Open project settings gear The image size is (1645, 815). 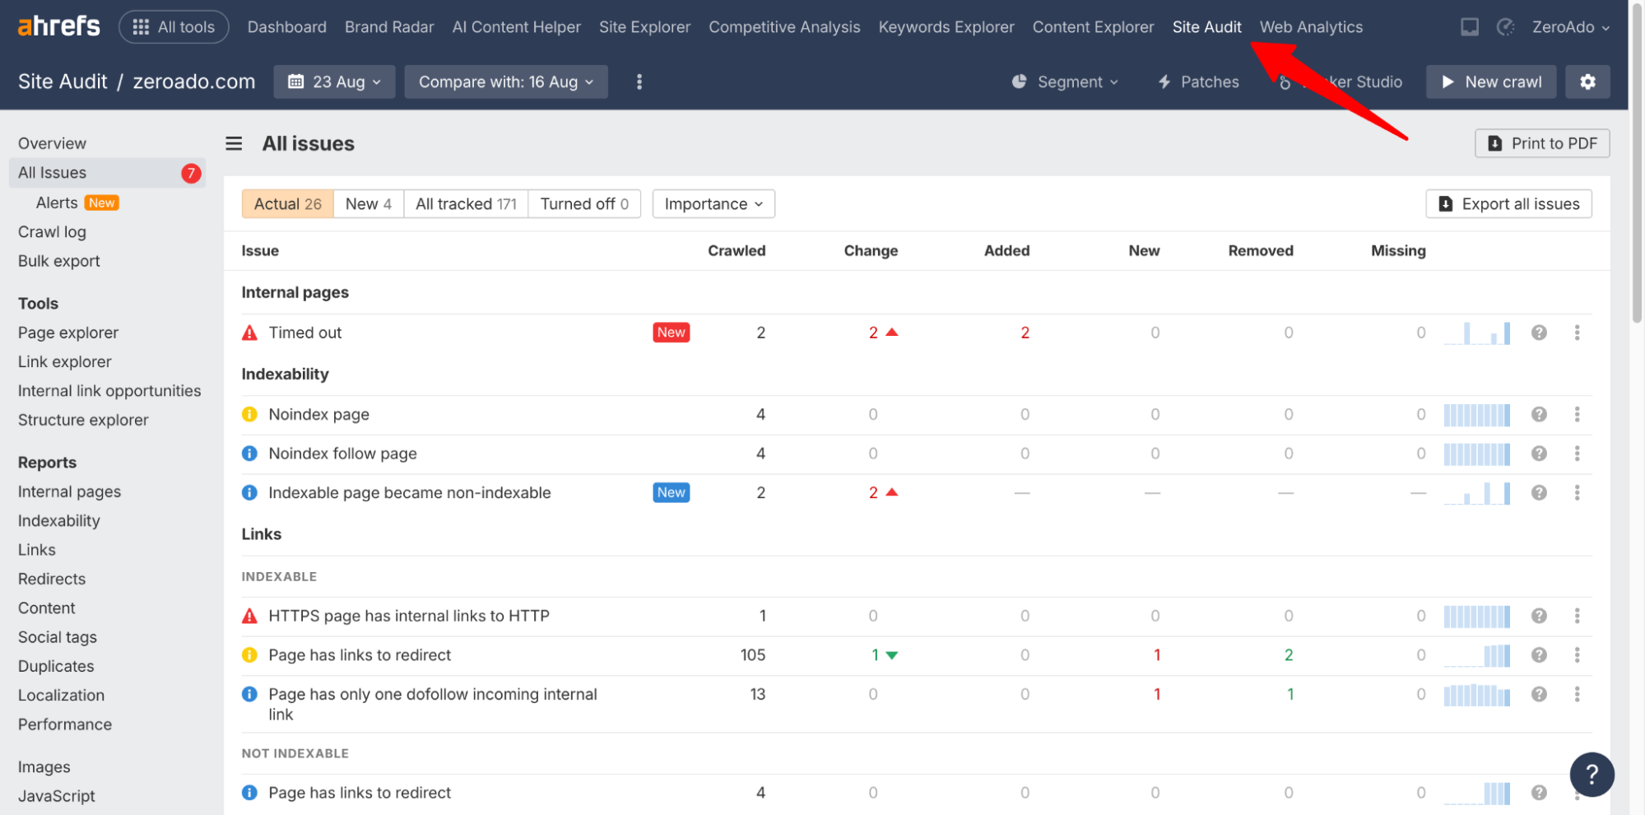[x=1587, y=81]
